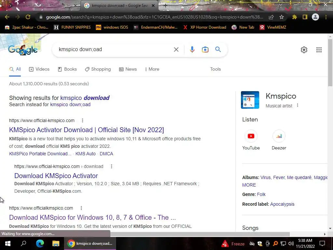Open the Chrome extensions puzzle icon

point(294,17)
